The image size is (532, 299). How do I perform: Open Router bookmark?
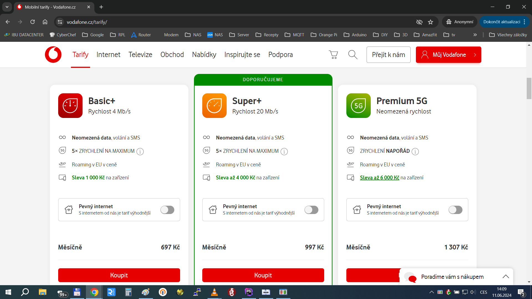[x=141, y=35]
